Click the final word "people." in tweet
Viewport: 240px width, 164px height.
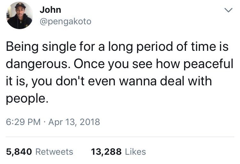click(x=27, y=97)
